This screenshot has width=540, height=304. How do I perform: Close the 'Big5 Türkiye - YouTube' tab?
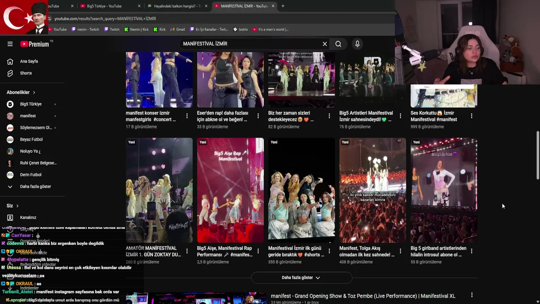(x=139, y=6)
